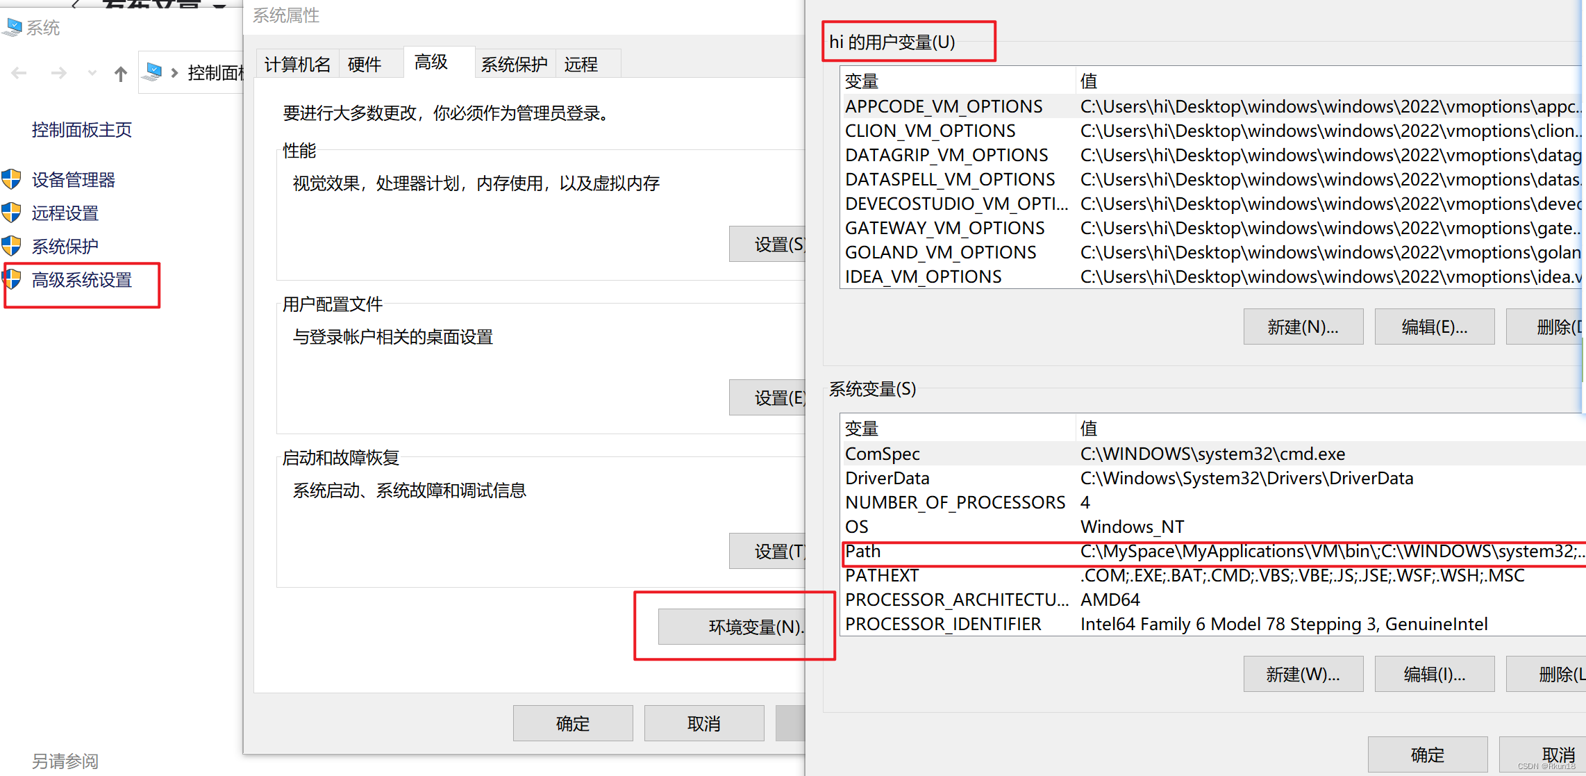Screen dimensions: 1586x776
Task: Click the forward arrow navigation icon
Action: pyautogui.click(x=59, y=73)
